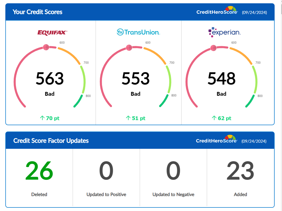The image size is (282, 211).
Task: Click the TransUnion gauge marker knob
Action: (x=129, y=48)
